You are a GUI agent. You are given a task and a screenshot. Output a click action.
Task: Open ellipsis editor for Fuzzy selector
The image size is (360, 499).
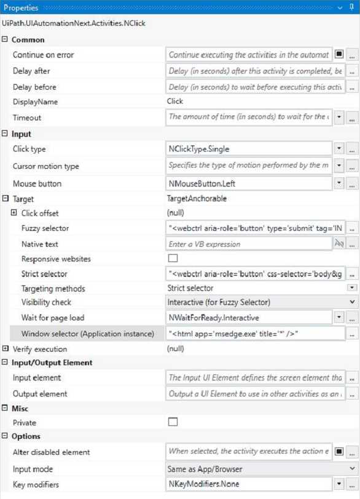pyautogui.click(x=352, y=228)
